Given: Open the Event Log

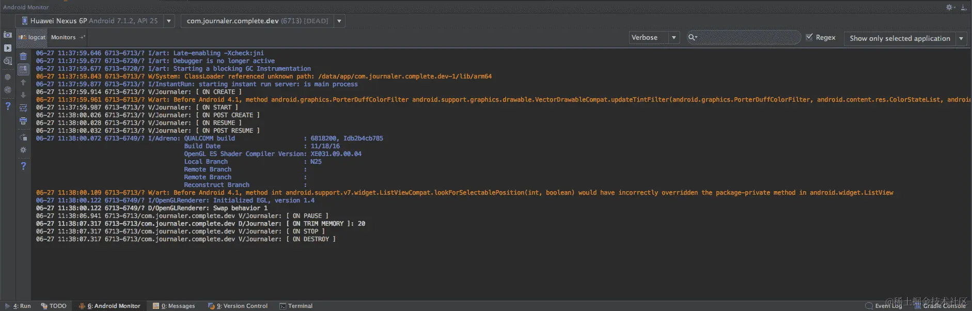Looking at the screenshot, I should 884,306.
